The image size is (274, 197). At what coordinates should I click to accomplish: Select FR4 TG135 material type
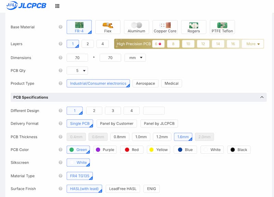pyautogui.click(x=80, y=176)
